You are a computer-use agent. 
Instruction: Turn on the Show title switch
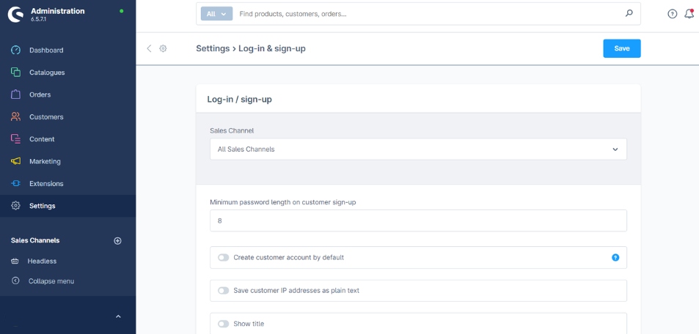point(224,324)
